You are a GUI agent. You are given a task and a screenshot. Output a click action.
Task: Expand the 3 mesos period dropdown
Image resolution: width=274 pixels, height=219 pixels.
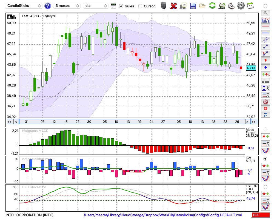coord(67,6)
